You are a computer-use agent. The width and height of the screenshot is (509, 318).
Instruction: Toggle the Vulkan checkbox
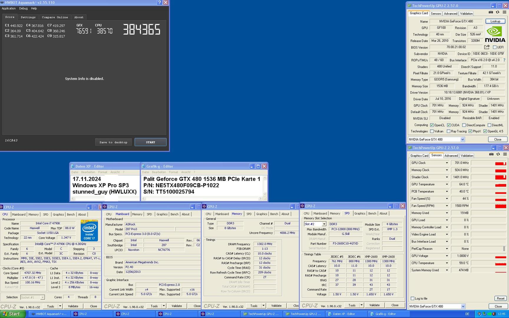[x=432, y=131]
